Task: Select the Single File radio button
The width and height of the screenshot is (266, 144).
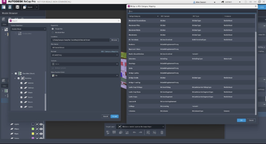Action: pos(53,29)
